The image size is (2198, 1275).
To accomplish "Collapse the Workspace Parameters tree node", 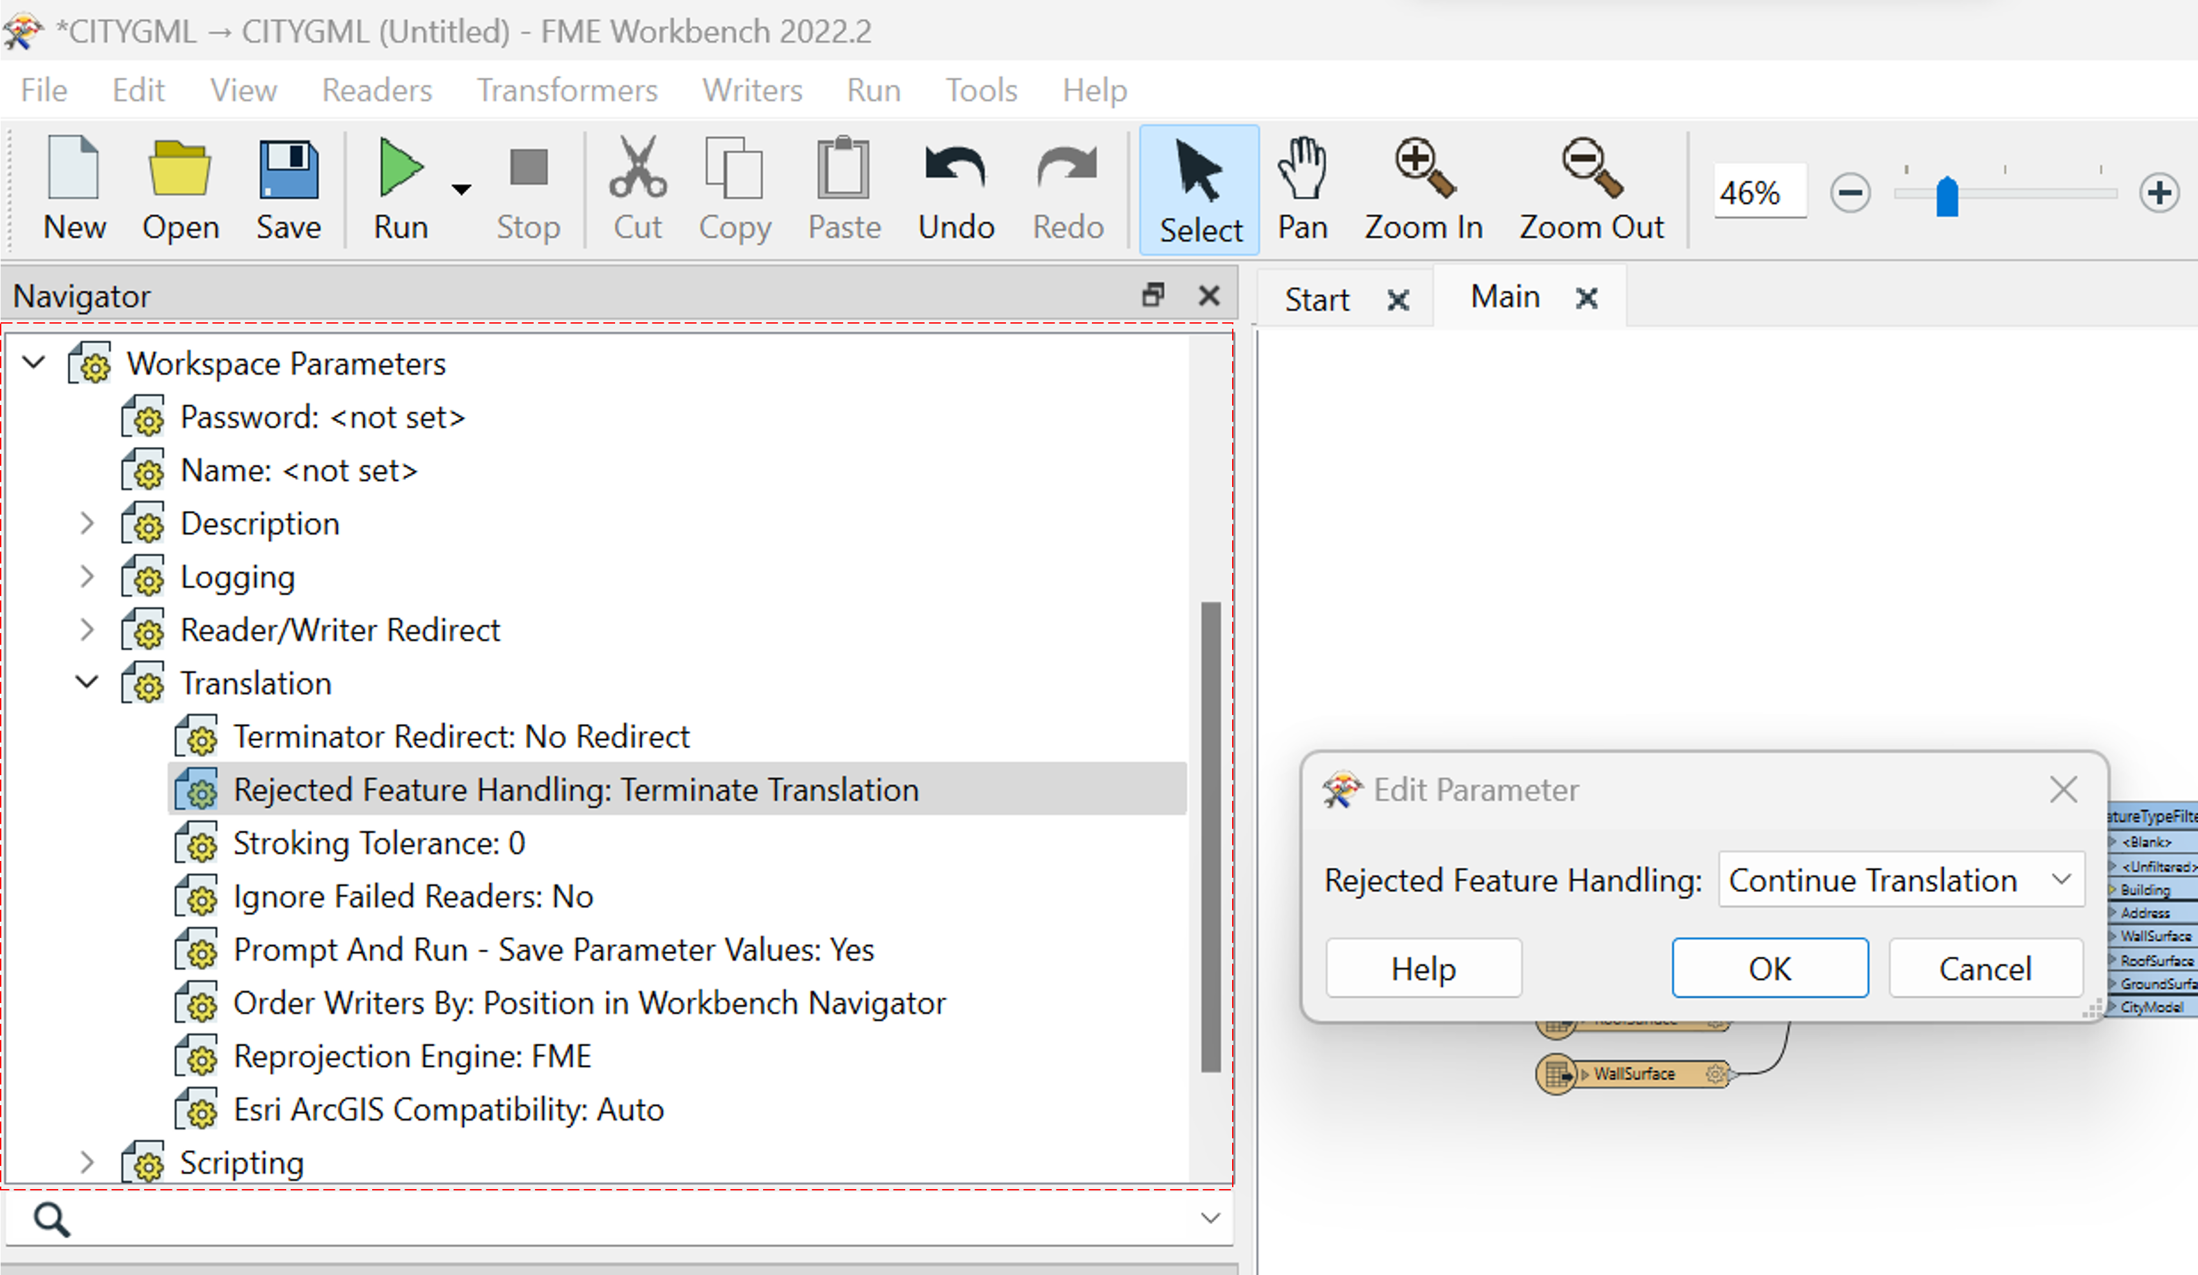I will (34, 361).
